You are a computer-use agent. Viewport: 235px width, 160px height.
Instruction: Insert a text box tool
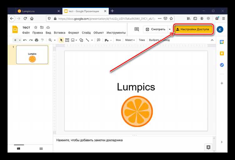[67, 40]
